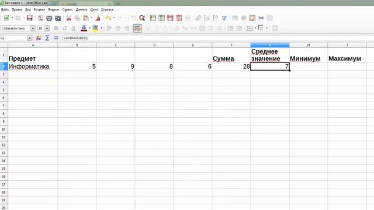Apply font color red A icon
This screenshot has width=374, height=210.
tap(84, 28)
